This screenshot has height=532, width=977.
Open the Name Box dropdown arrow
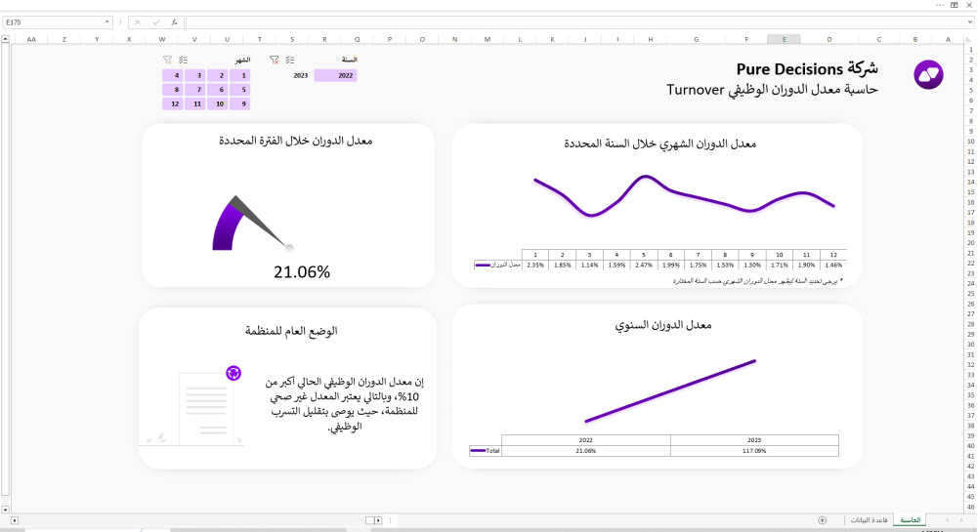tap(107, 21)
